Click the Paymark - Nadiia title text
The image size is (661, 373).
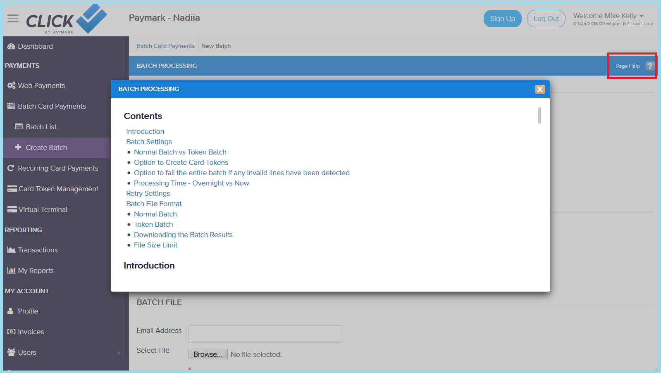pos(164,18)
